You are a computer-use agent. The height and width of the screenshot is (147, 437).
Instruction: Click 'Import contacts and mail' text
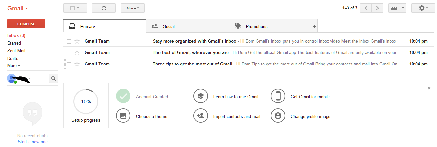[x=237, y=116]
